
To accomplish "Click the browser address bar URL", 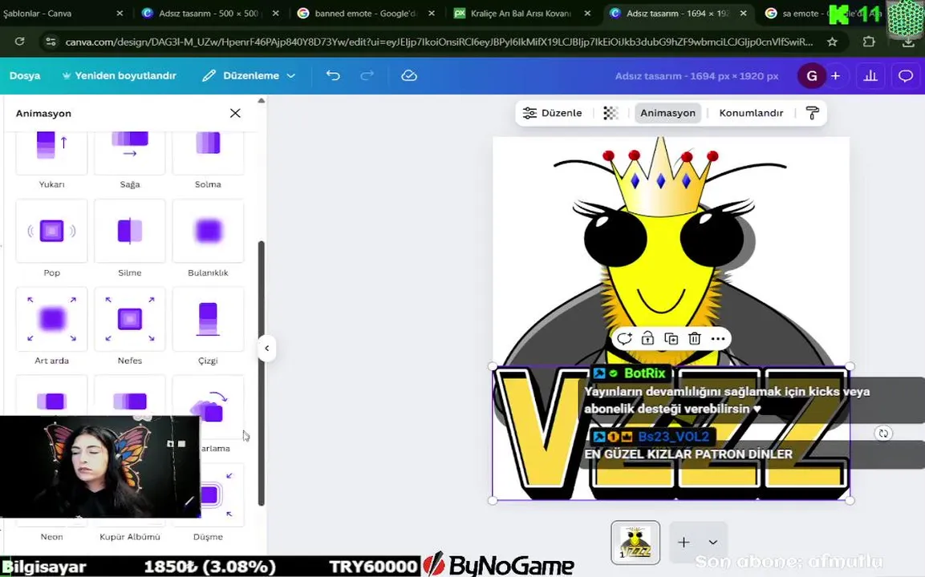I will pos(439,42).
